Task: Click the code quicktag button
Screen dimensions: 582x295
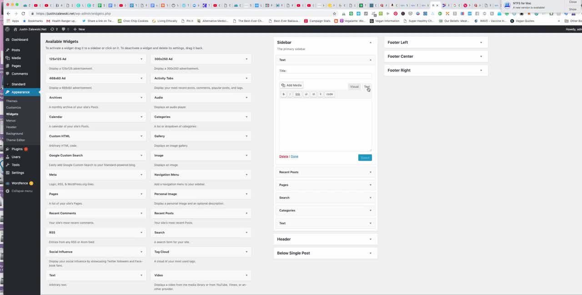Action: pyautogui.click(x=330, y=94)
